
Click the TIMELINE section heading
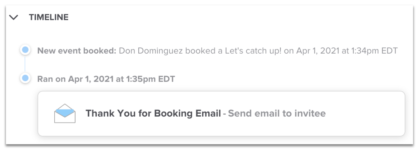(49, 17)
